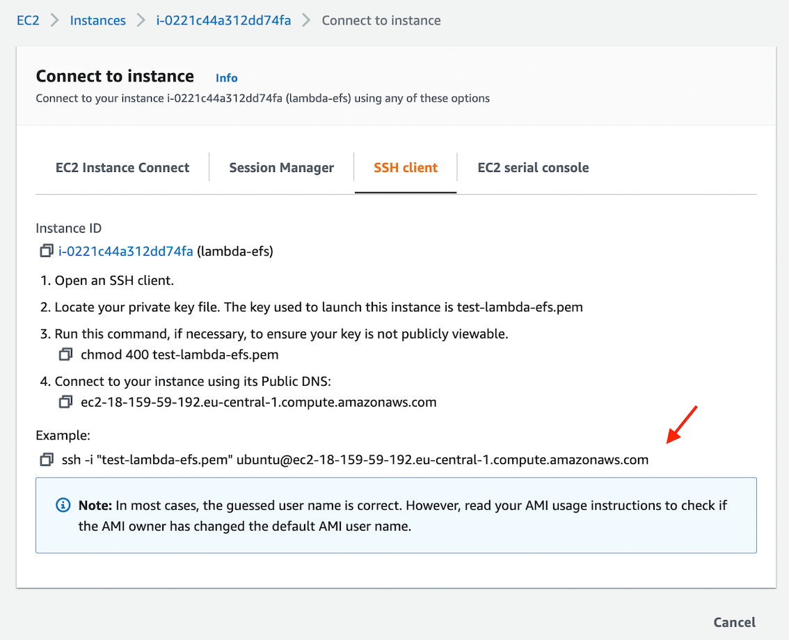Screen dimensions: 789x640
Task: Click the Cancel button
Action: click(x=734, y=622)
